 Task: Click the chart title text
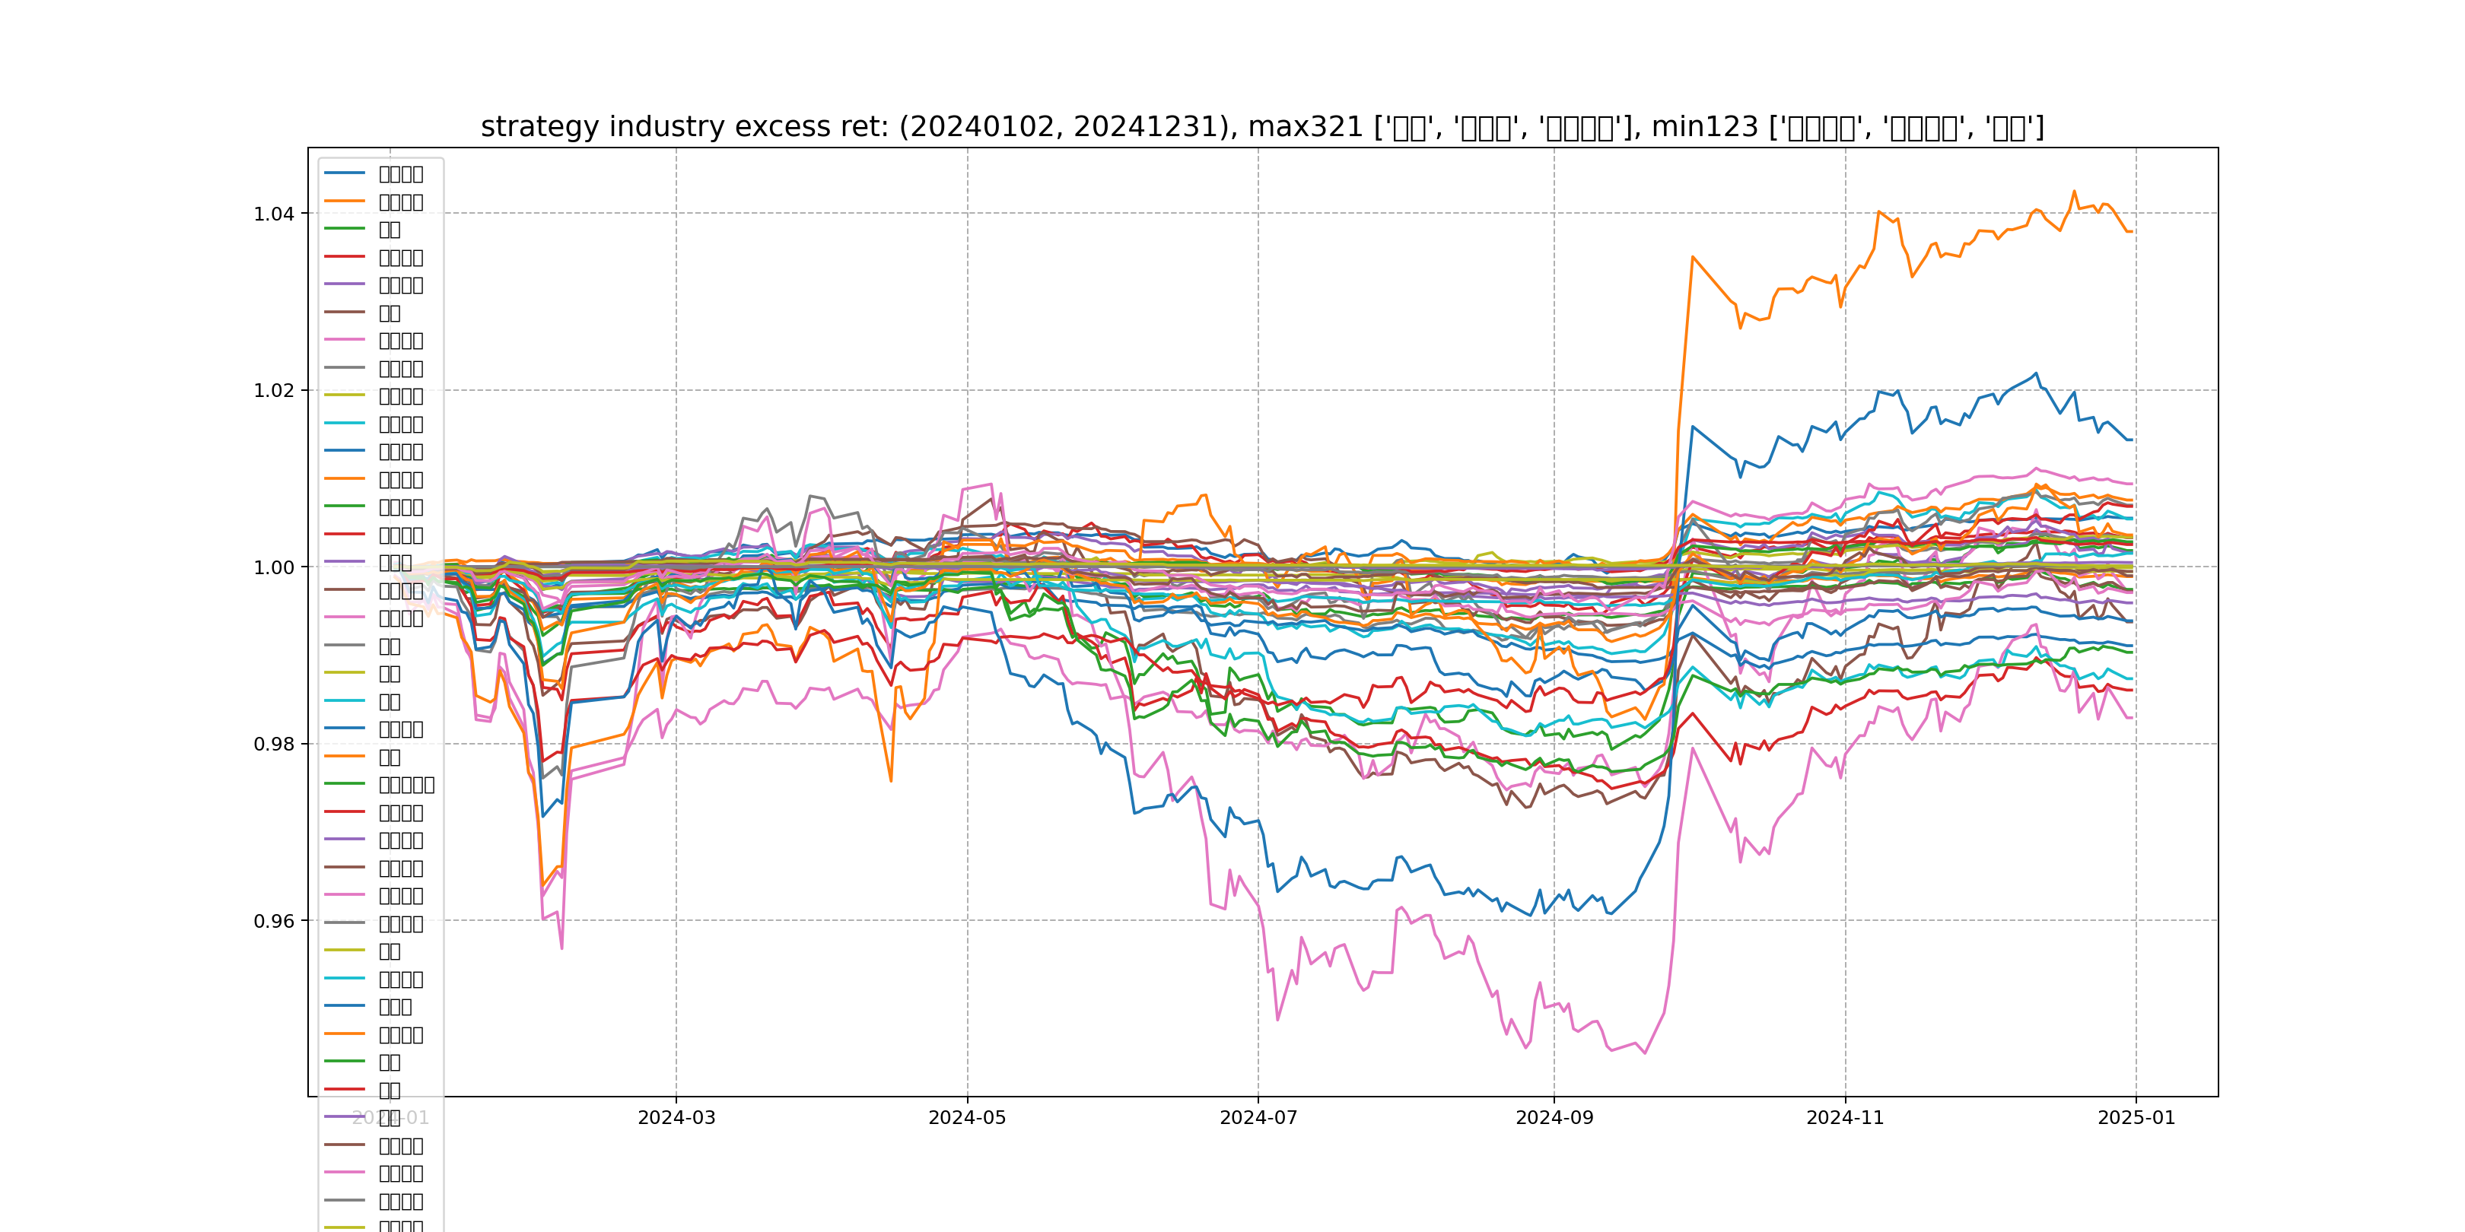[x=1261, y=126]
